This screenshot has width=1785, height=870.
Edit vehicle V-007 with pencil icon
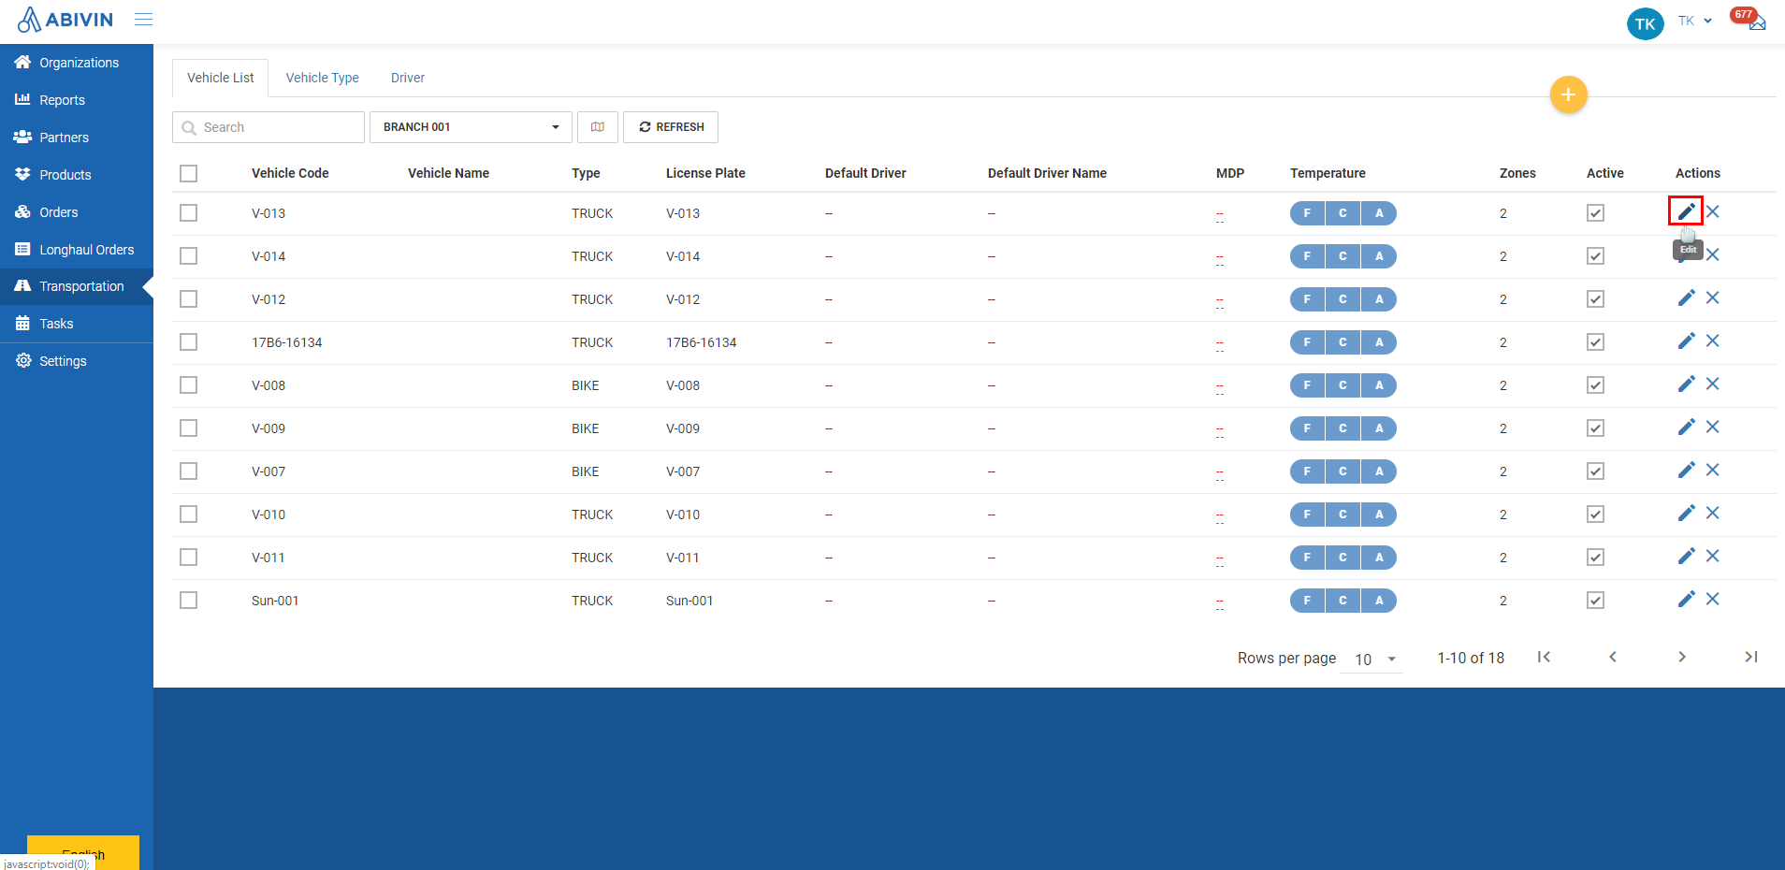pyautogui.click(x=1686, y=470)
